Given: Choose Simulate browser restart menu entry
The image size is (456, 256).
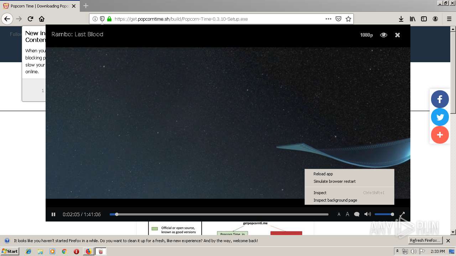Looking at the screenshot, I should (x=349, y=181).
